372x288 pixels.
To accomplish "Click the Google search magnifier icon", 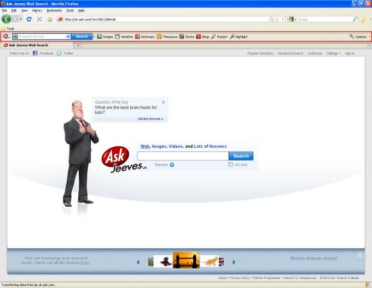I will [x=355, y=19].
